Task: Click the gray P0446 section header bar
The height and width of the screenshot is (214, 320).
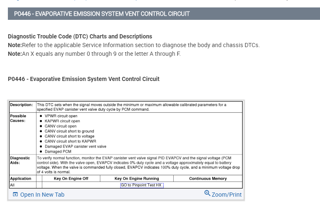Action: click(164, 14)
